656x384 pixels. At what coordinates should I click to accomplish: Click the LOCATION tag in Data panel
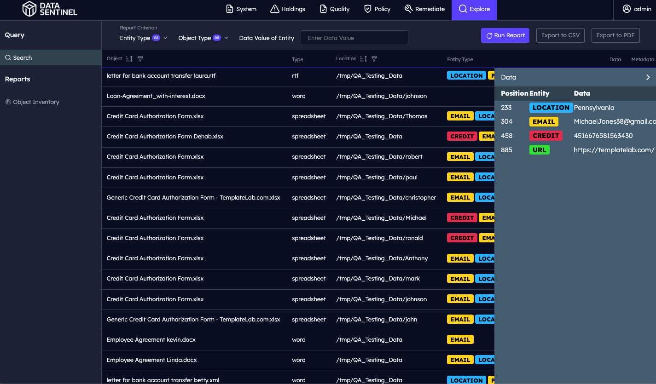pos(551,108)
